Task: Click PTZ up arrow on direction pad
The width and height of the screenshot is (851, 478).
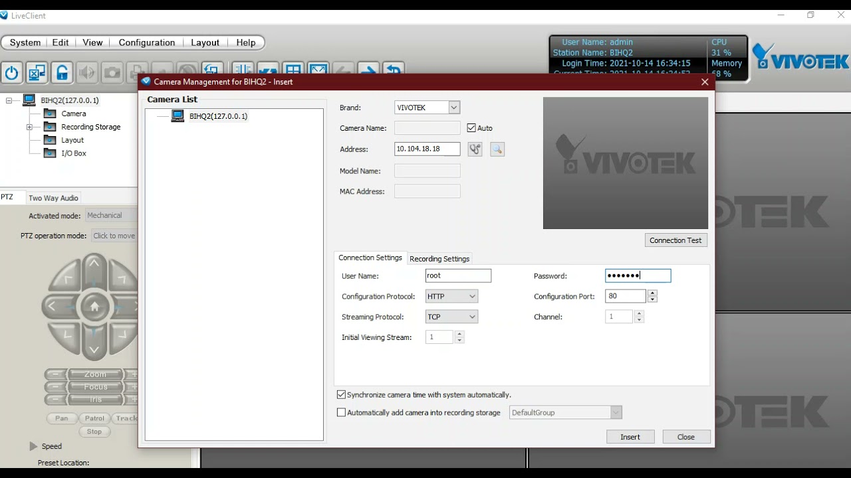Action: 94,264
